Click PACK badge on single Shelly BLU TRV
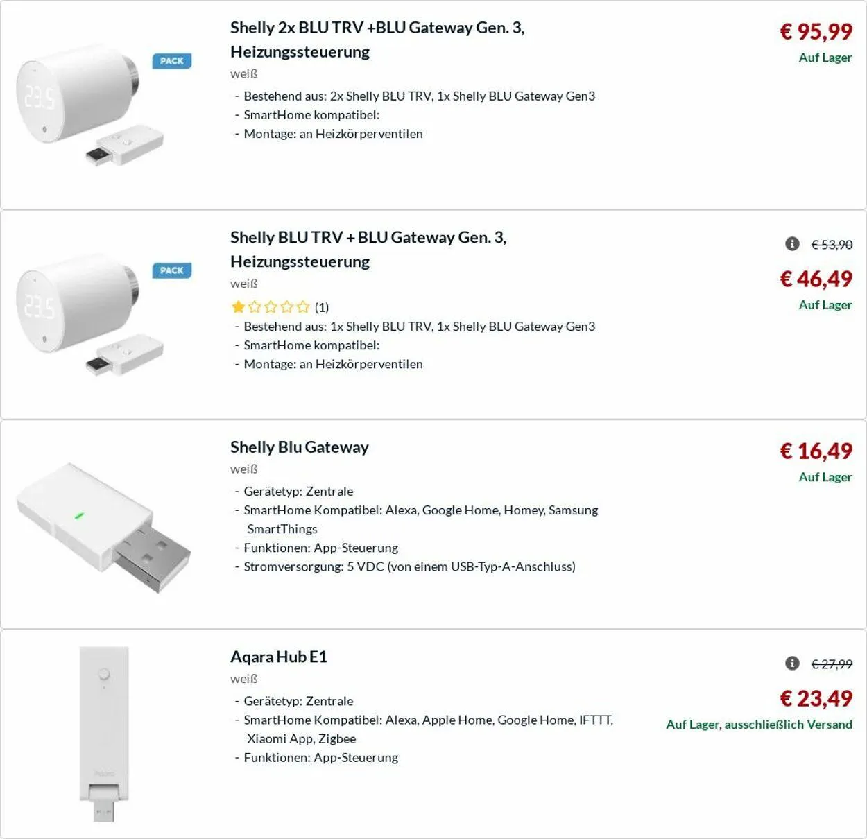The width and height of the screenshot is (867, 839). [x=171, y=270]
